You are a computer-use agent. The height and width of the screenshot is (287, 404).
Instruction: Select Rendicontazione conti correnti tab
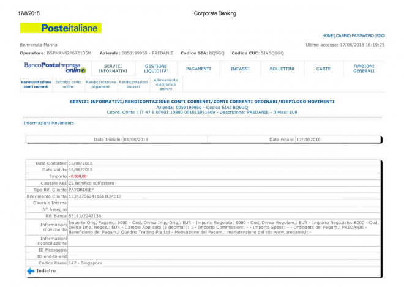click(36, 84)
